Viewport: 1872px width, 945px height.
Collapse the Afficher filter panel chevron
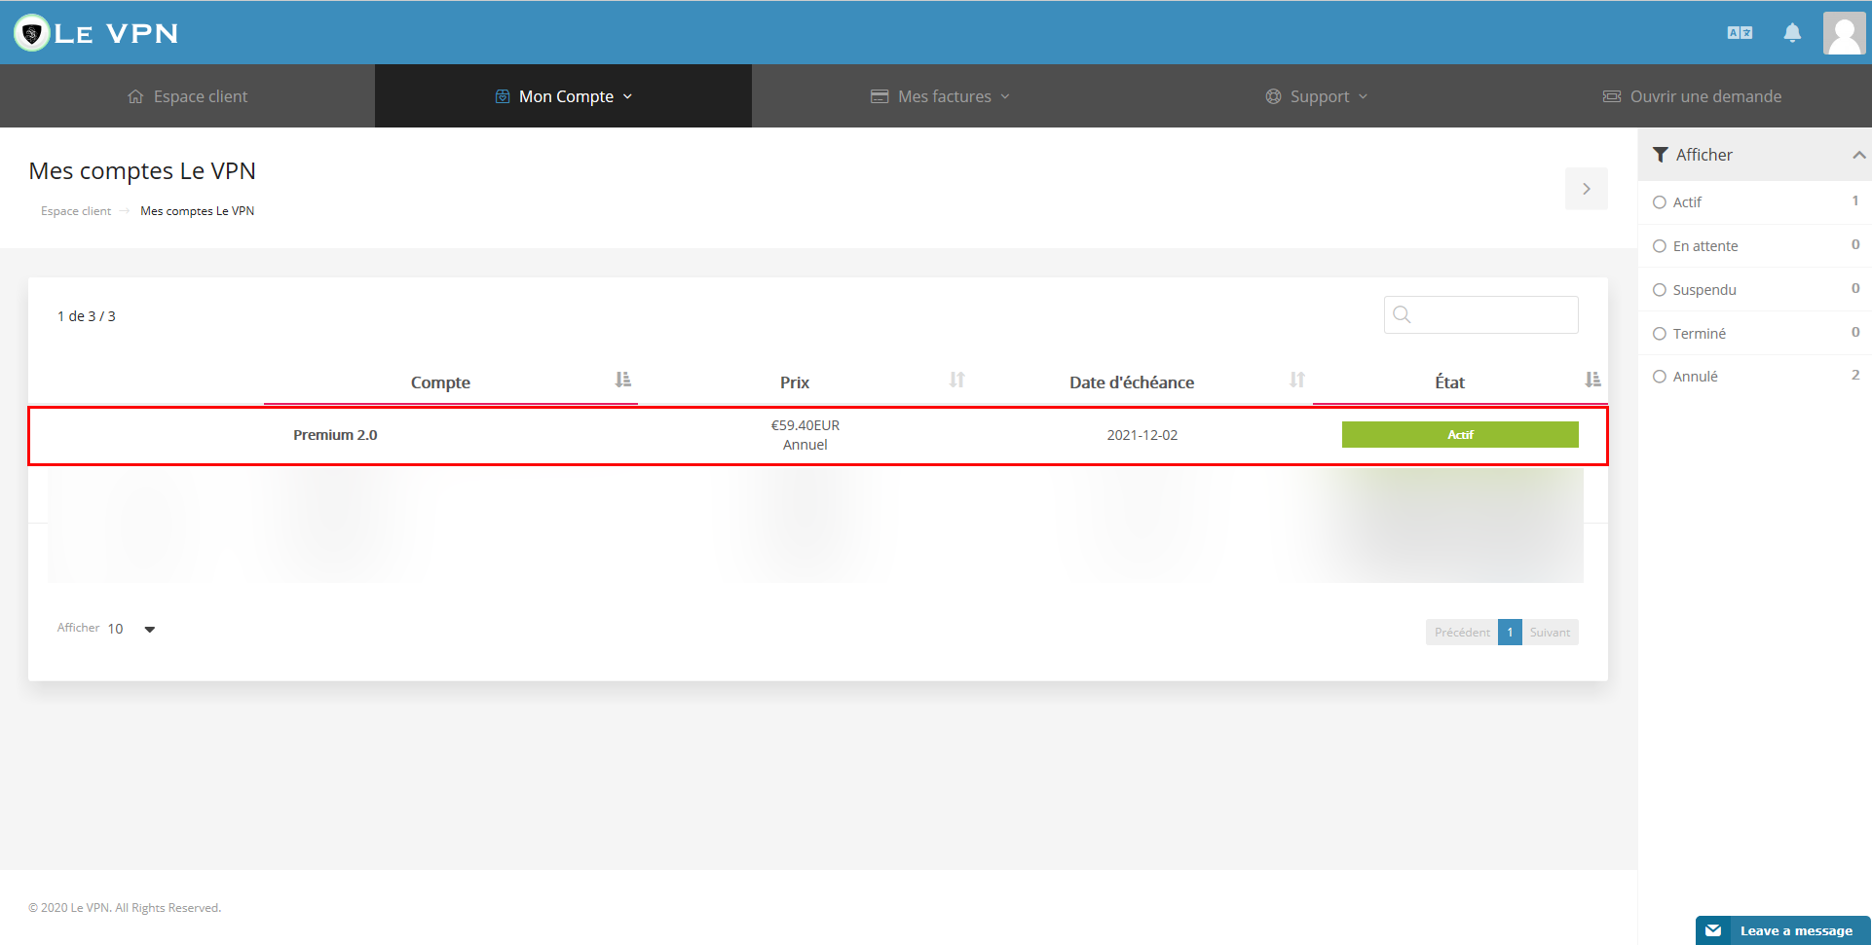[x=1858, y=155]
